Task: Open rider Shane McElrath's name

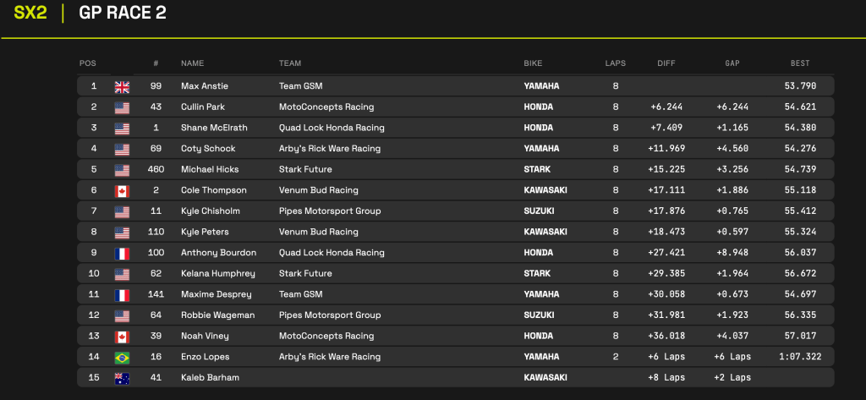Action: click(x=211, y=128)
